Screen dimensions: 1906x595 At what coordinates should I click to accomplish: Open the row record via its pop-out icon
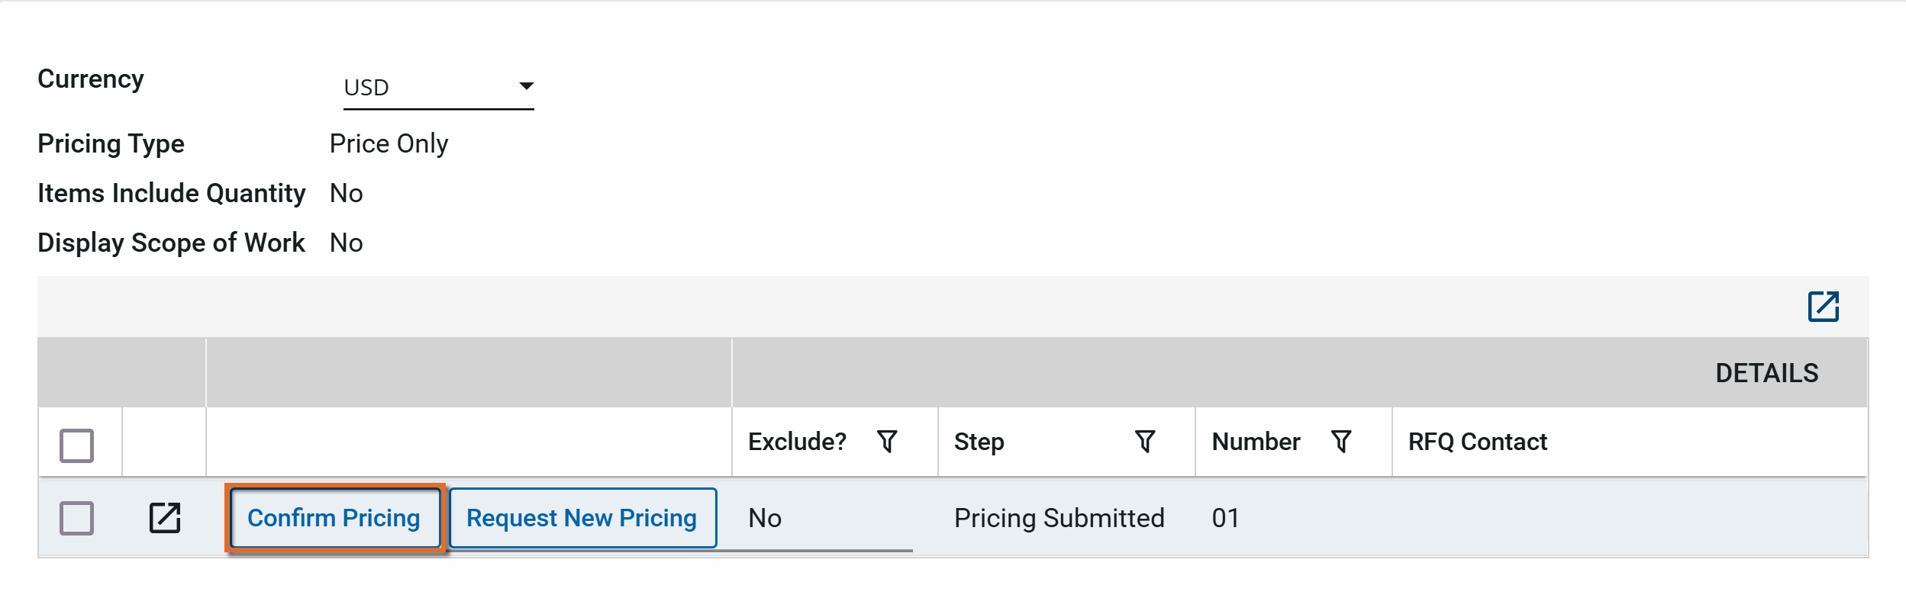coord(165,518)
